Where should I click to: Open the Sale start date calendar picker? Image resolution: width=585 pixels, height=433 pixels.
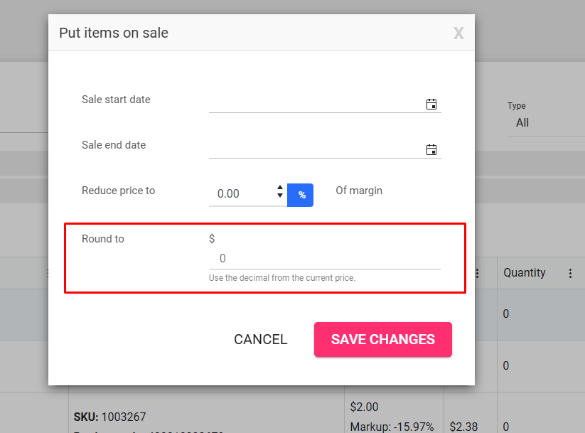[x=431, y=104]
